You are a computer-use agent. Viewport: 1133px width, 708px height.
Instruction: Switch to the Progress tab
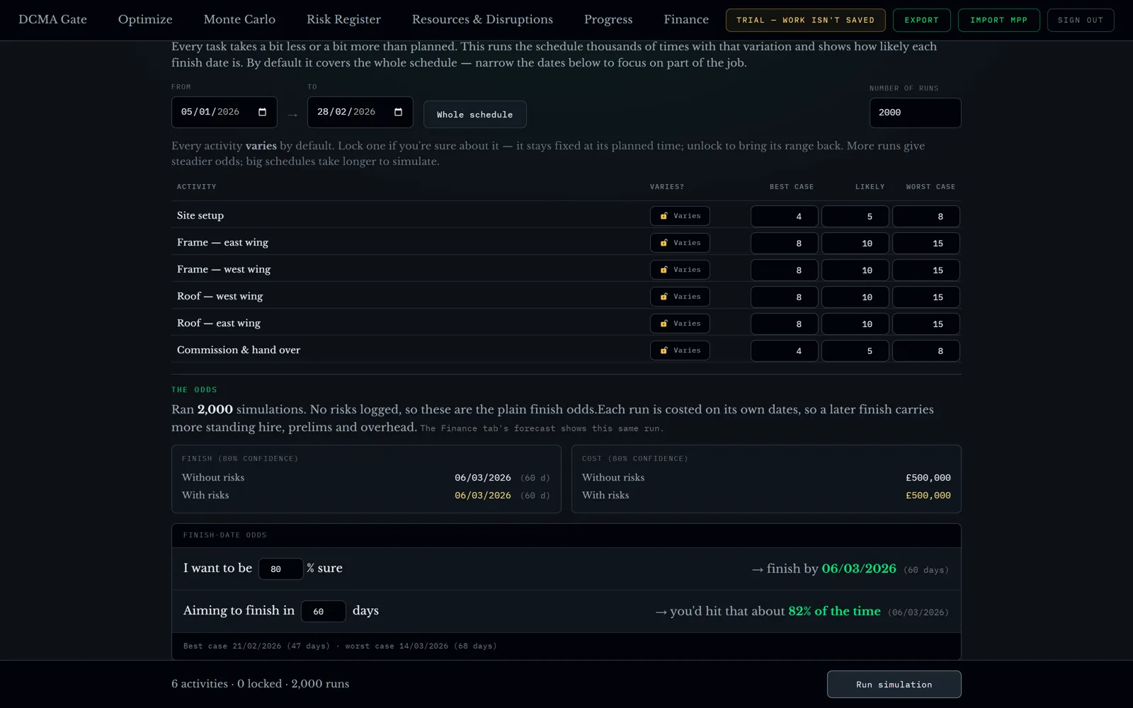tap(608, 19)
